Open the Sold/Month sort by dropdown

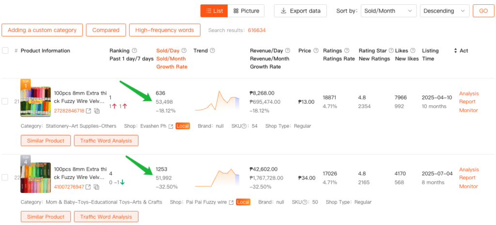point(388,11)
